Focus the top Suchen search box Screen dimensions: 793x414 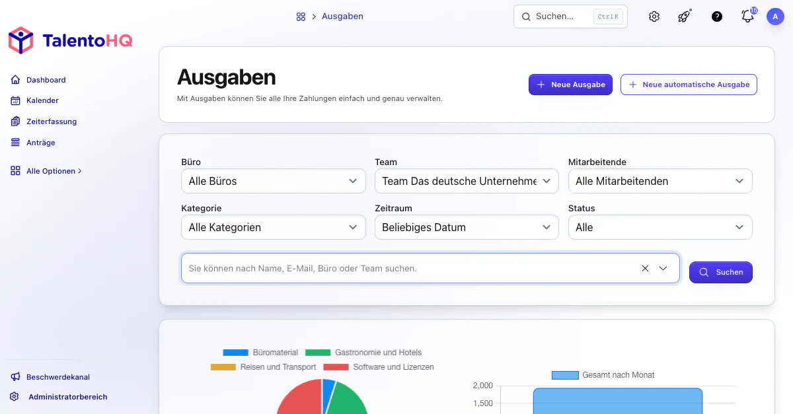point(570,17)
